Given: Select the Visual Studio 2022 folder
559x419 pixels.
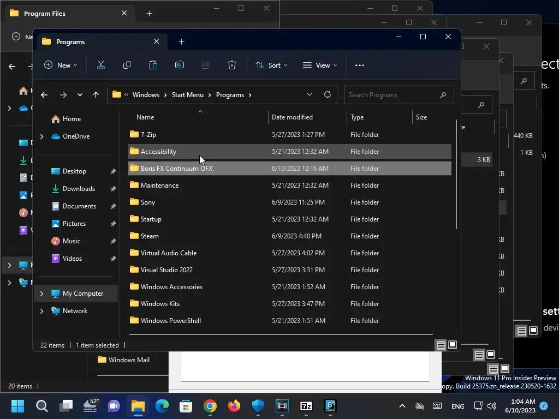Looking at the screenshot, I should [289, 270].
